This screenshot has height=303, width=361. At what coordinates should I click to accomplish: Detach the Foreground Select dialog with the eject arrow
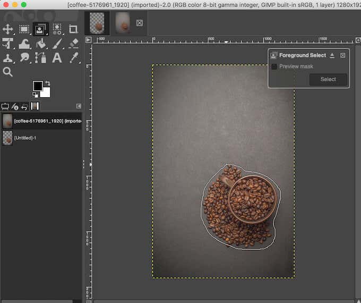pyautogui.click(x=332, y=55)
